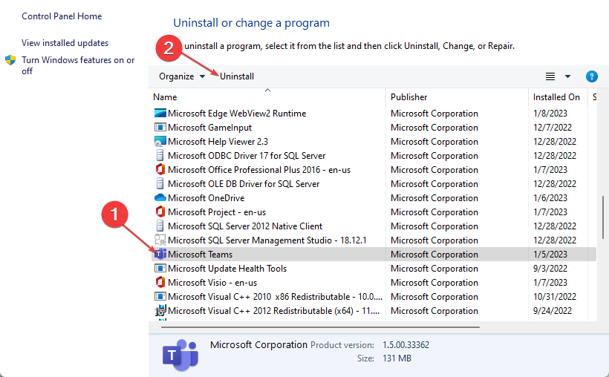Screen dimensions: 609x377
Task: Click the 1/6/2023 installed date cell
Action: click(x=550, y=198)
